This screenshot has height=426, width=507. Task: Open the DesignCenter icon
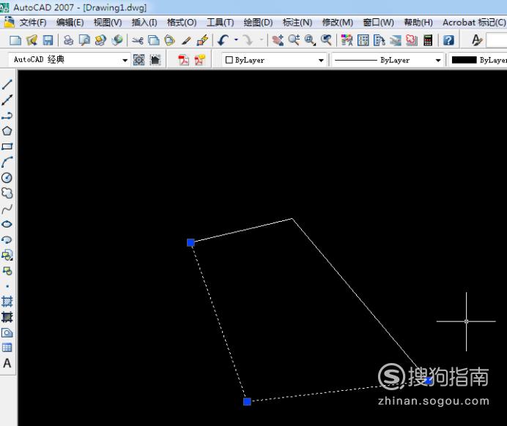[x=363, y=40]
